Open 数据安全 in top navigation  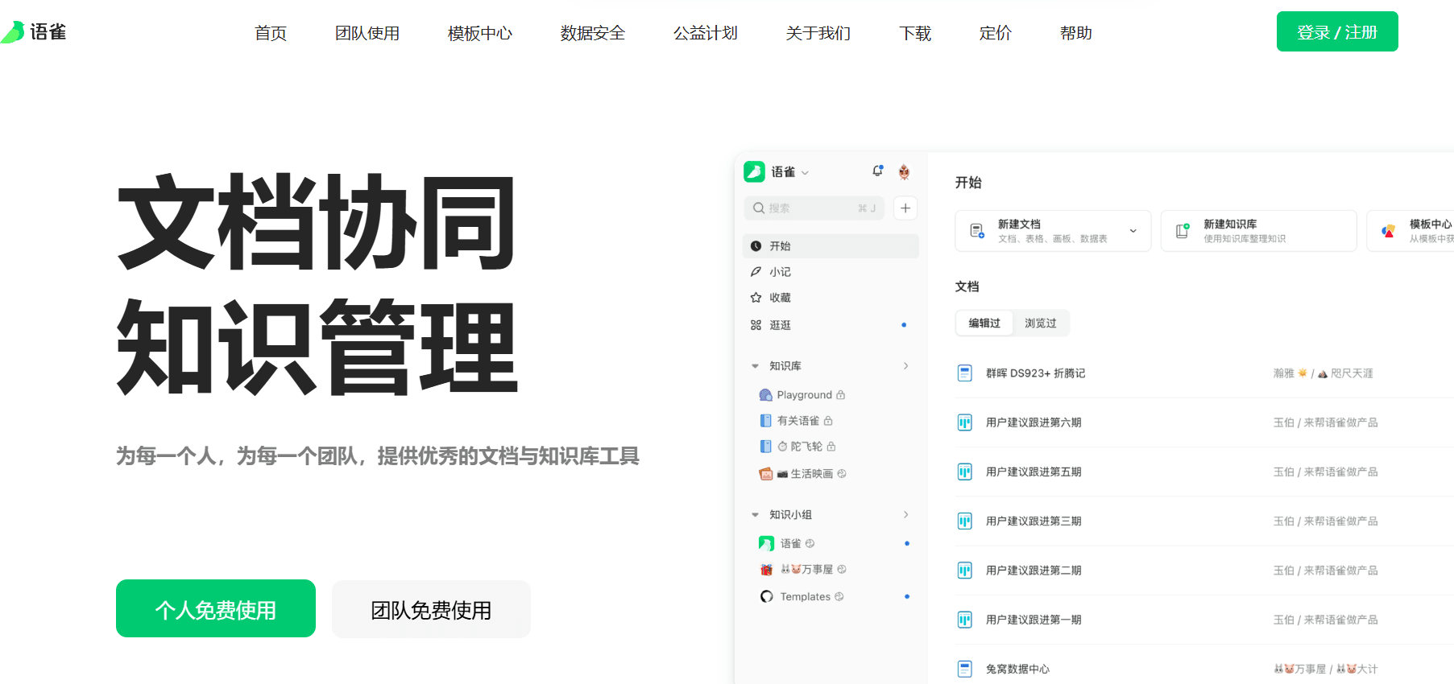coord(593,33)
